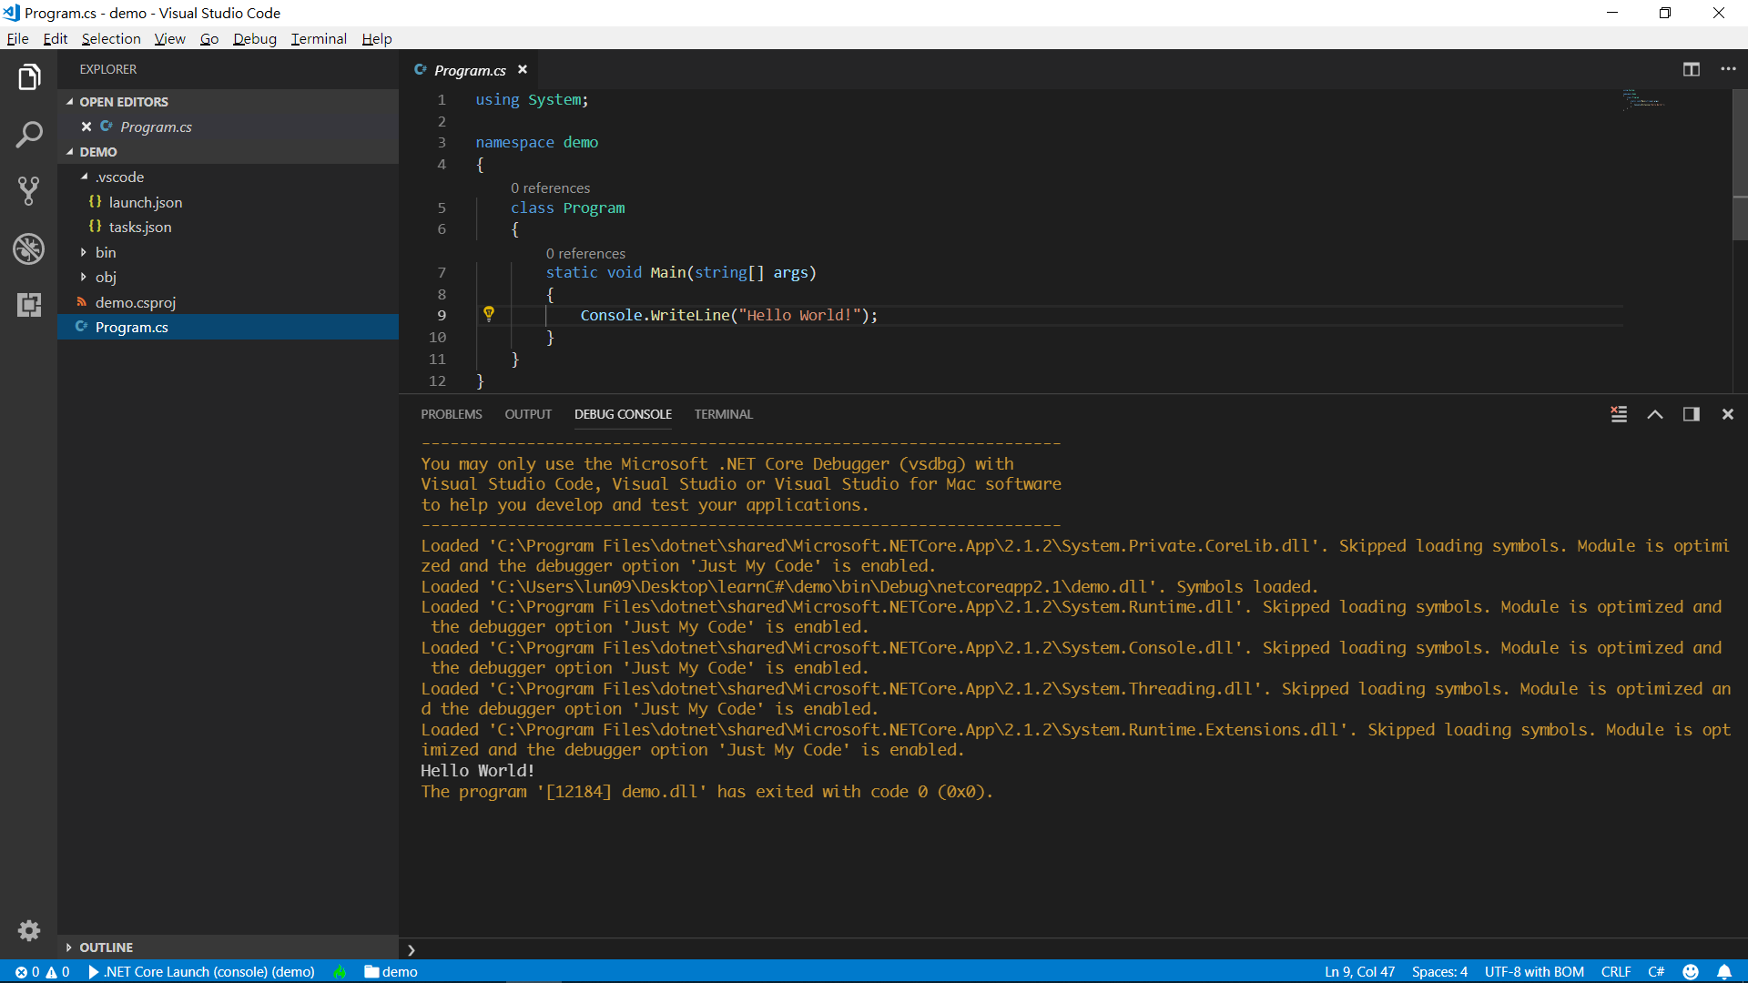Split the editor to the side
1748x983 pixels.
pos(1691,69)
